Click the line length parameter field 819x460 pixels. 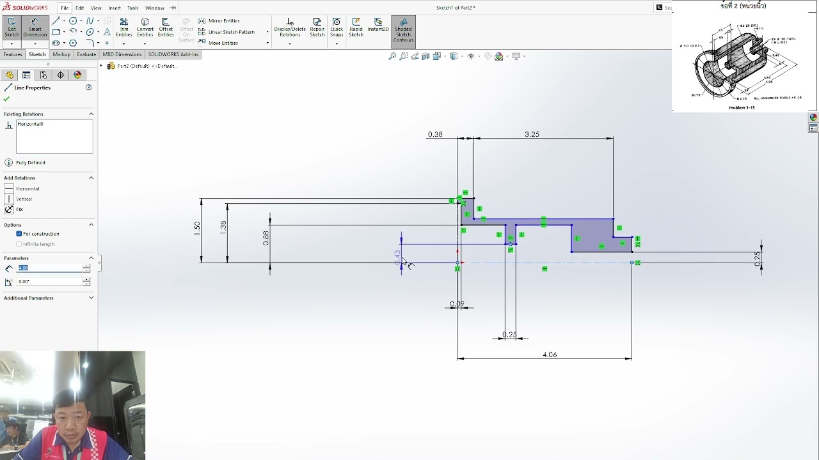[x=49, y=268]
